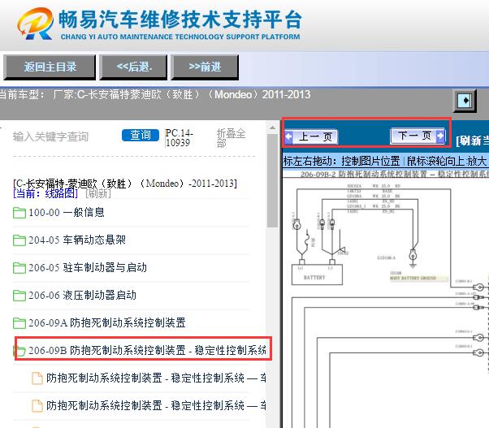489x428 pixels.
Task: Click scroll-up arrow of tree panel scrollbar
Action: click(272, 128)
